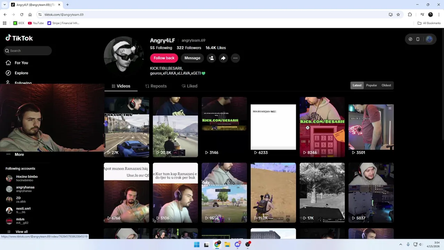Open the Explore compass icon
The height and width of the screenshot is (250, 444).
point(8,73)
